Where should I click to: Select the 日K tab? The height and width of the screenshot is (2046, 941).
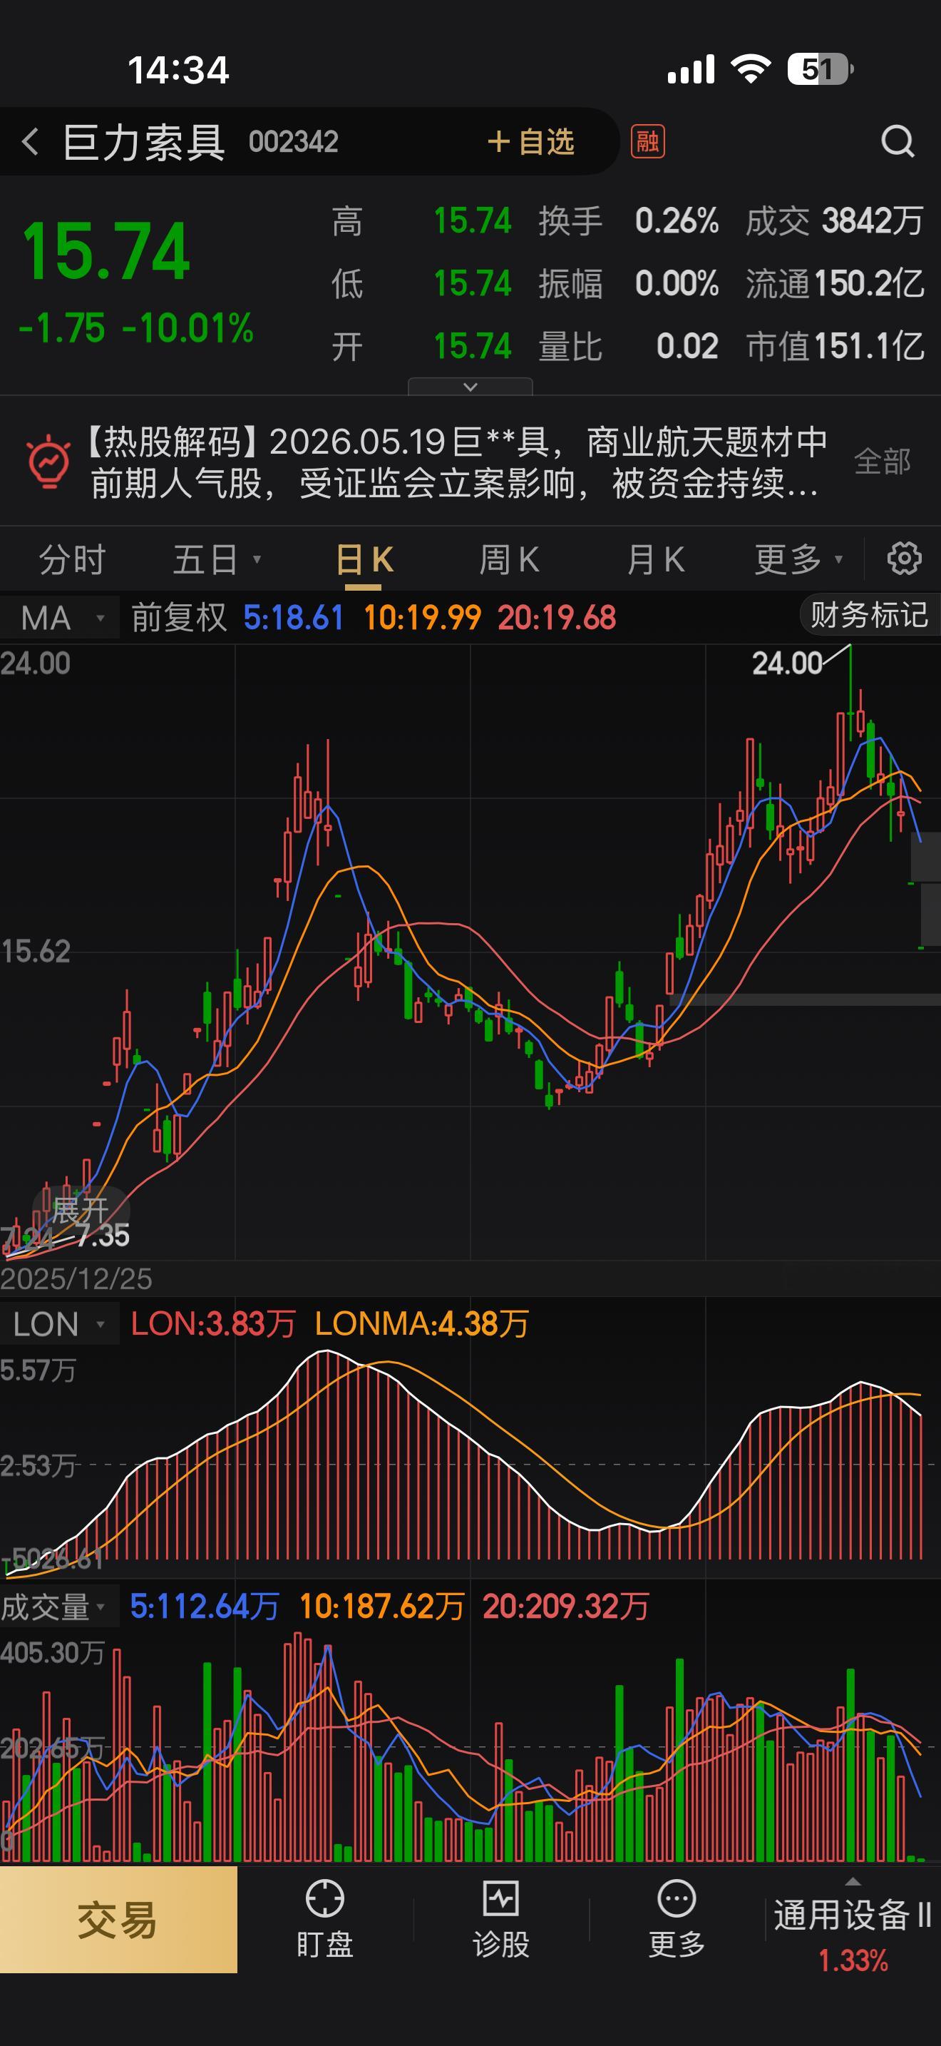click(x=364, y=560)
